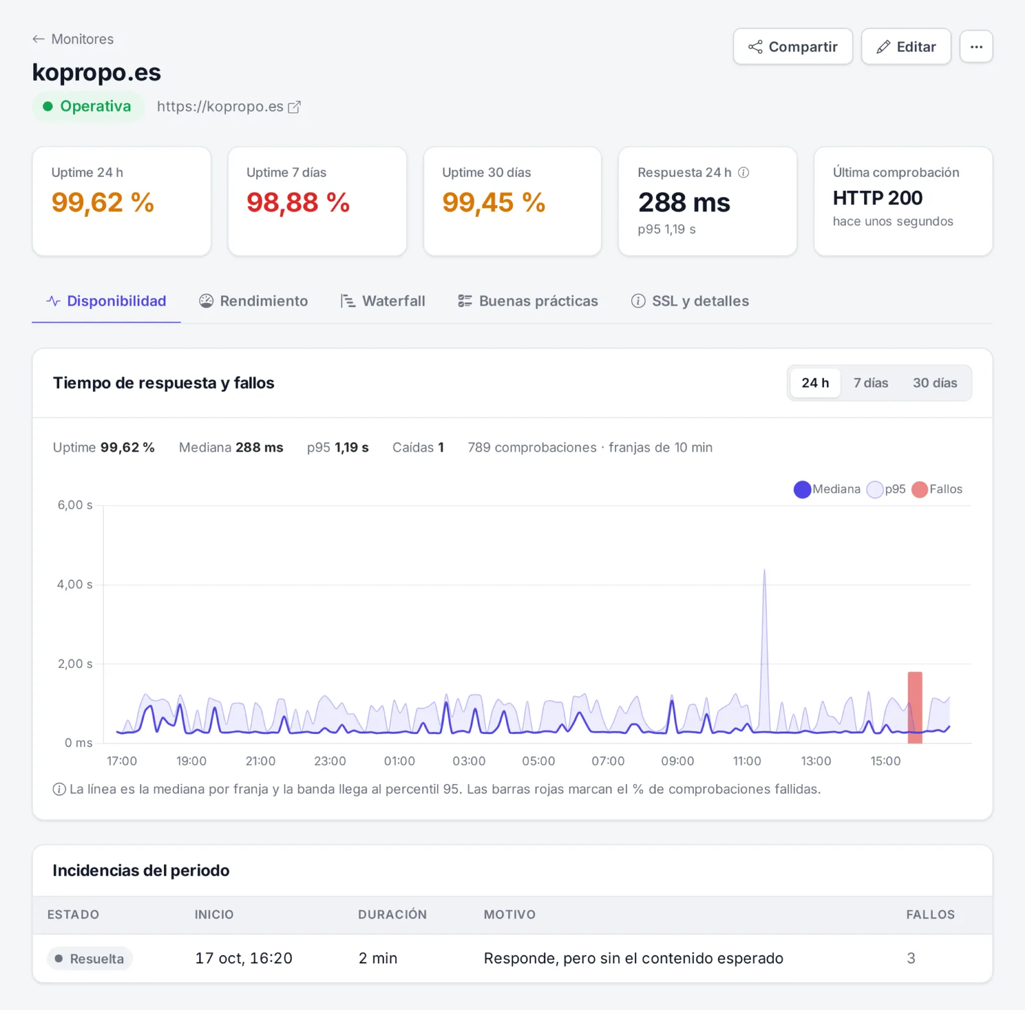The height and width of the screenshot is (1010, 1025).
Task: Click the Caídas 1 statistic
Action: point(418,448)
